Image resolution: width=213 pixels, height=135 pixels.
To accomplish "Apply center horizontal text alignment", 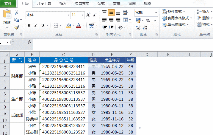I will (111, 20).
